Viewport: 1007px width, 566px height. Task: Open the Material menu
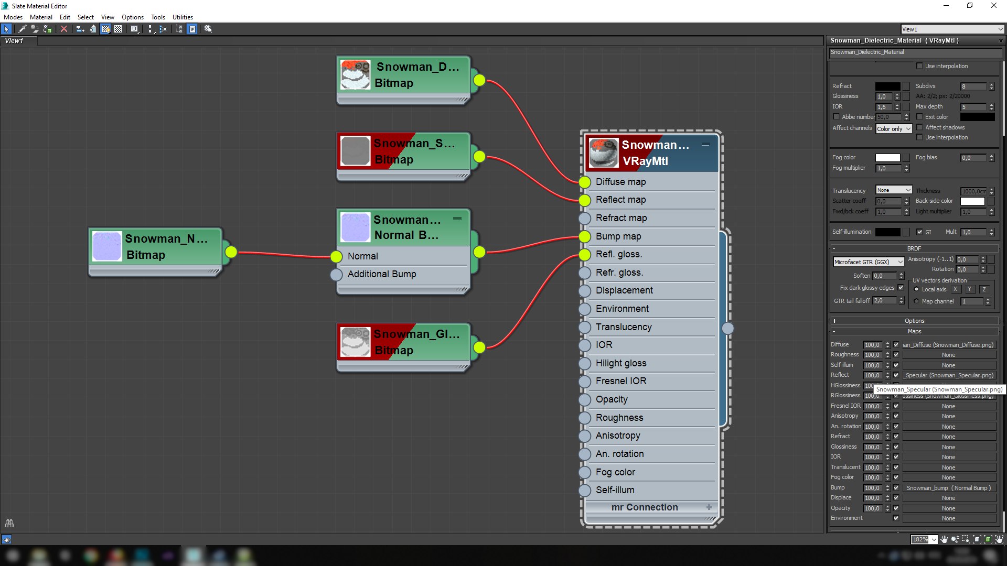click(x=41, y=17)
